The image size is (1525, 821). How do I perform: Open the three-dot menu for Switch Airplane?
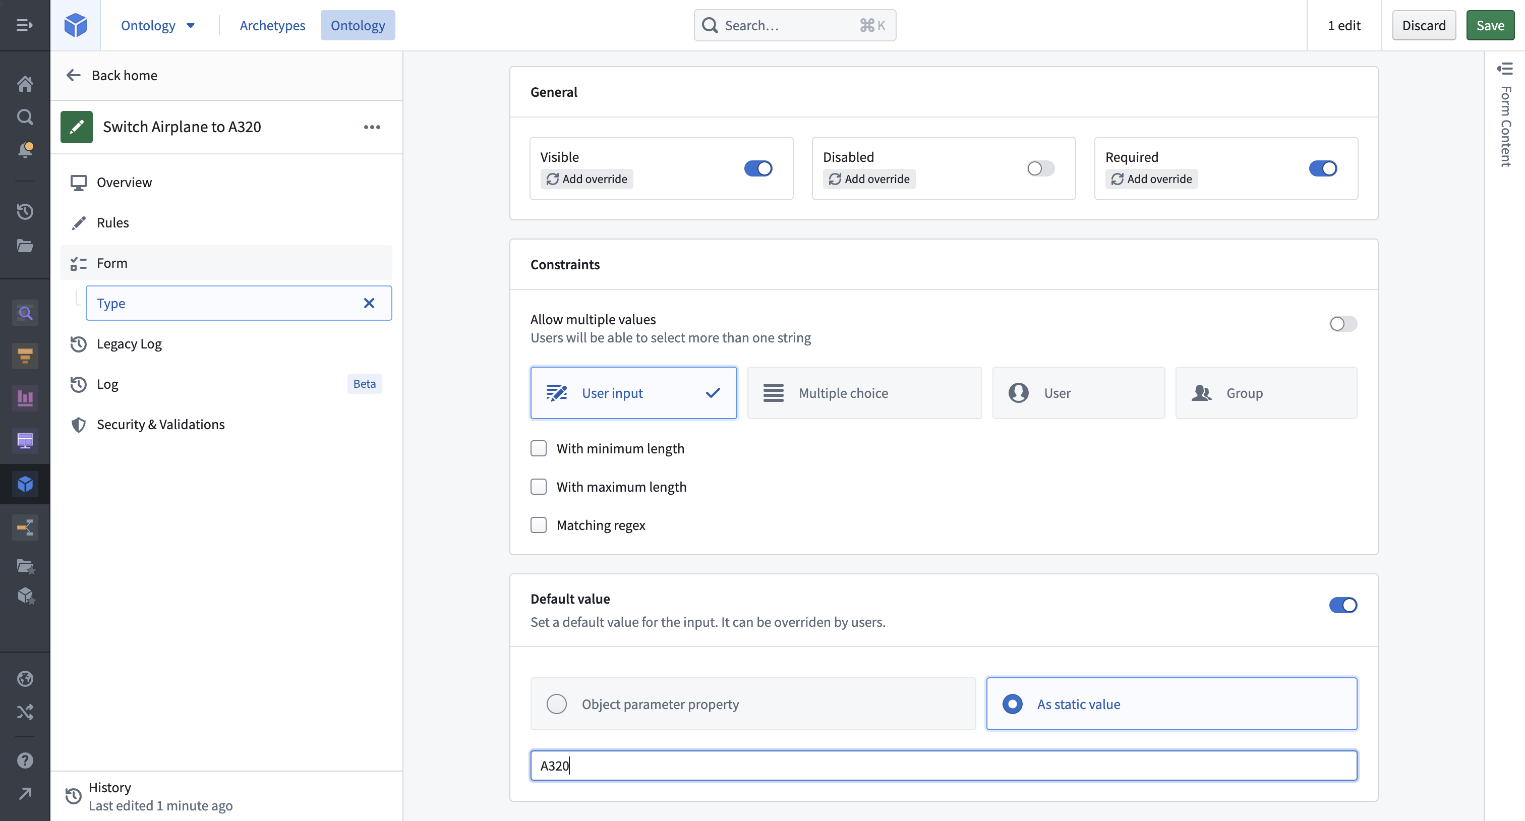[372, 127]
